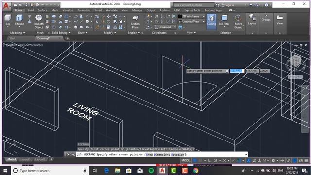Close the command line with X button
Screen dimensions: 311x175
point(68,154)
